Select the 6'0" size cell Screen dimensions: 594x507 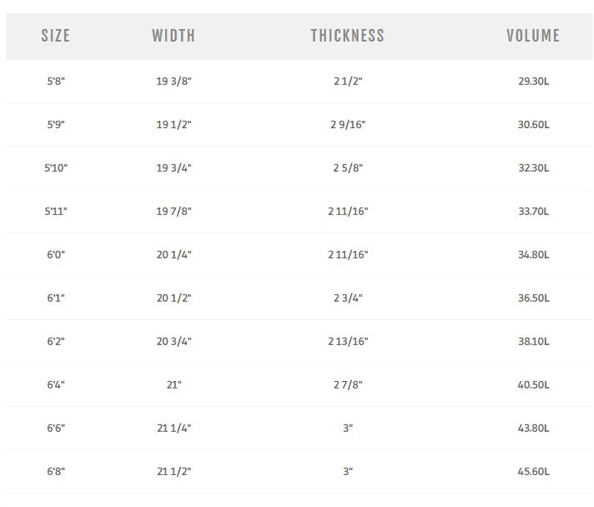55,254
